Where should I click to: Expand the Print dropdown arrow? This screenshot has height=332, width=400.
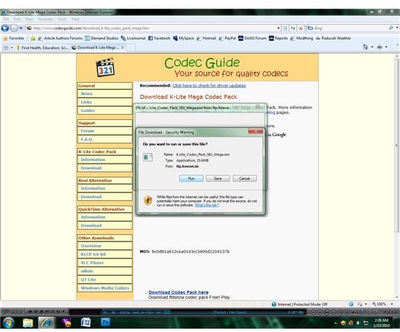[386, 47]
